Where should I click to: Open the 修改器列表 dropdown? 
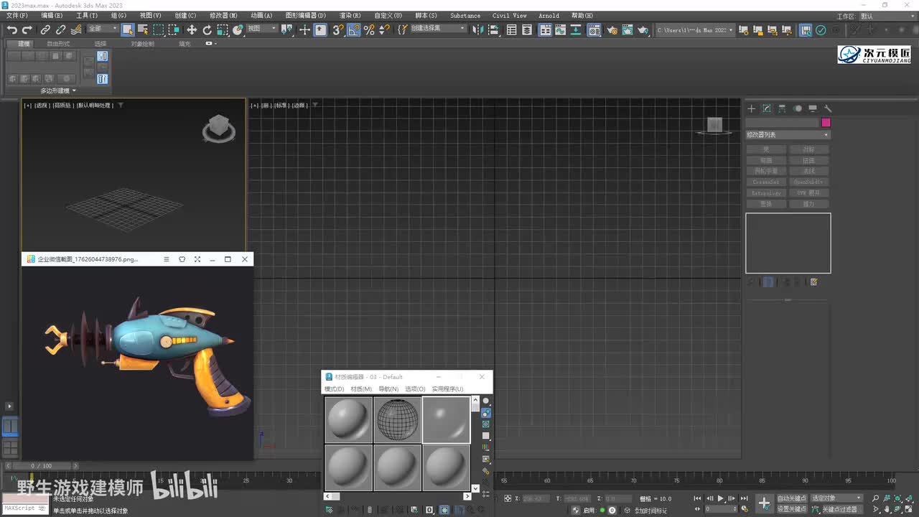tap(788, 135)
